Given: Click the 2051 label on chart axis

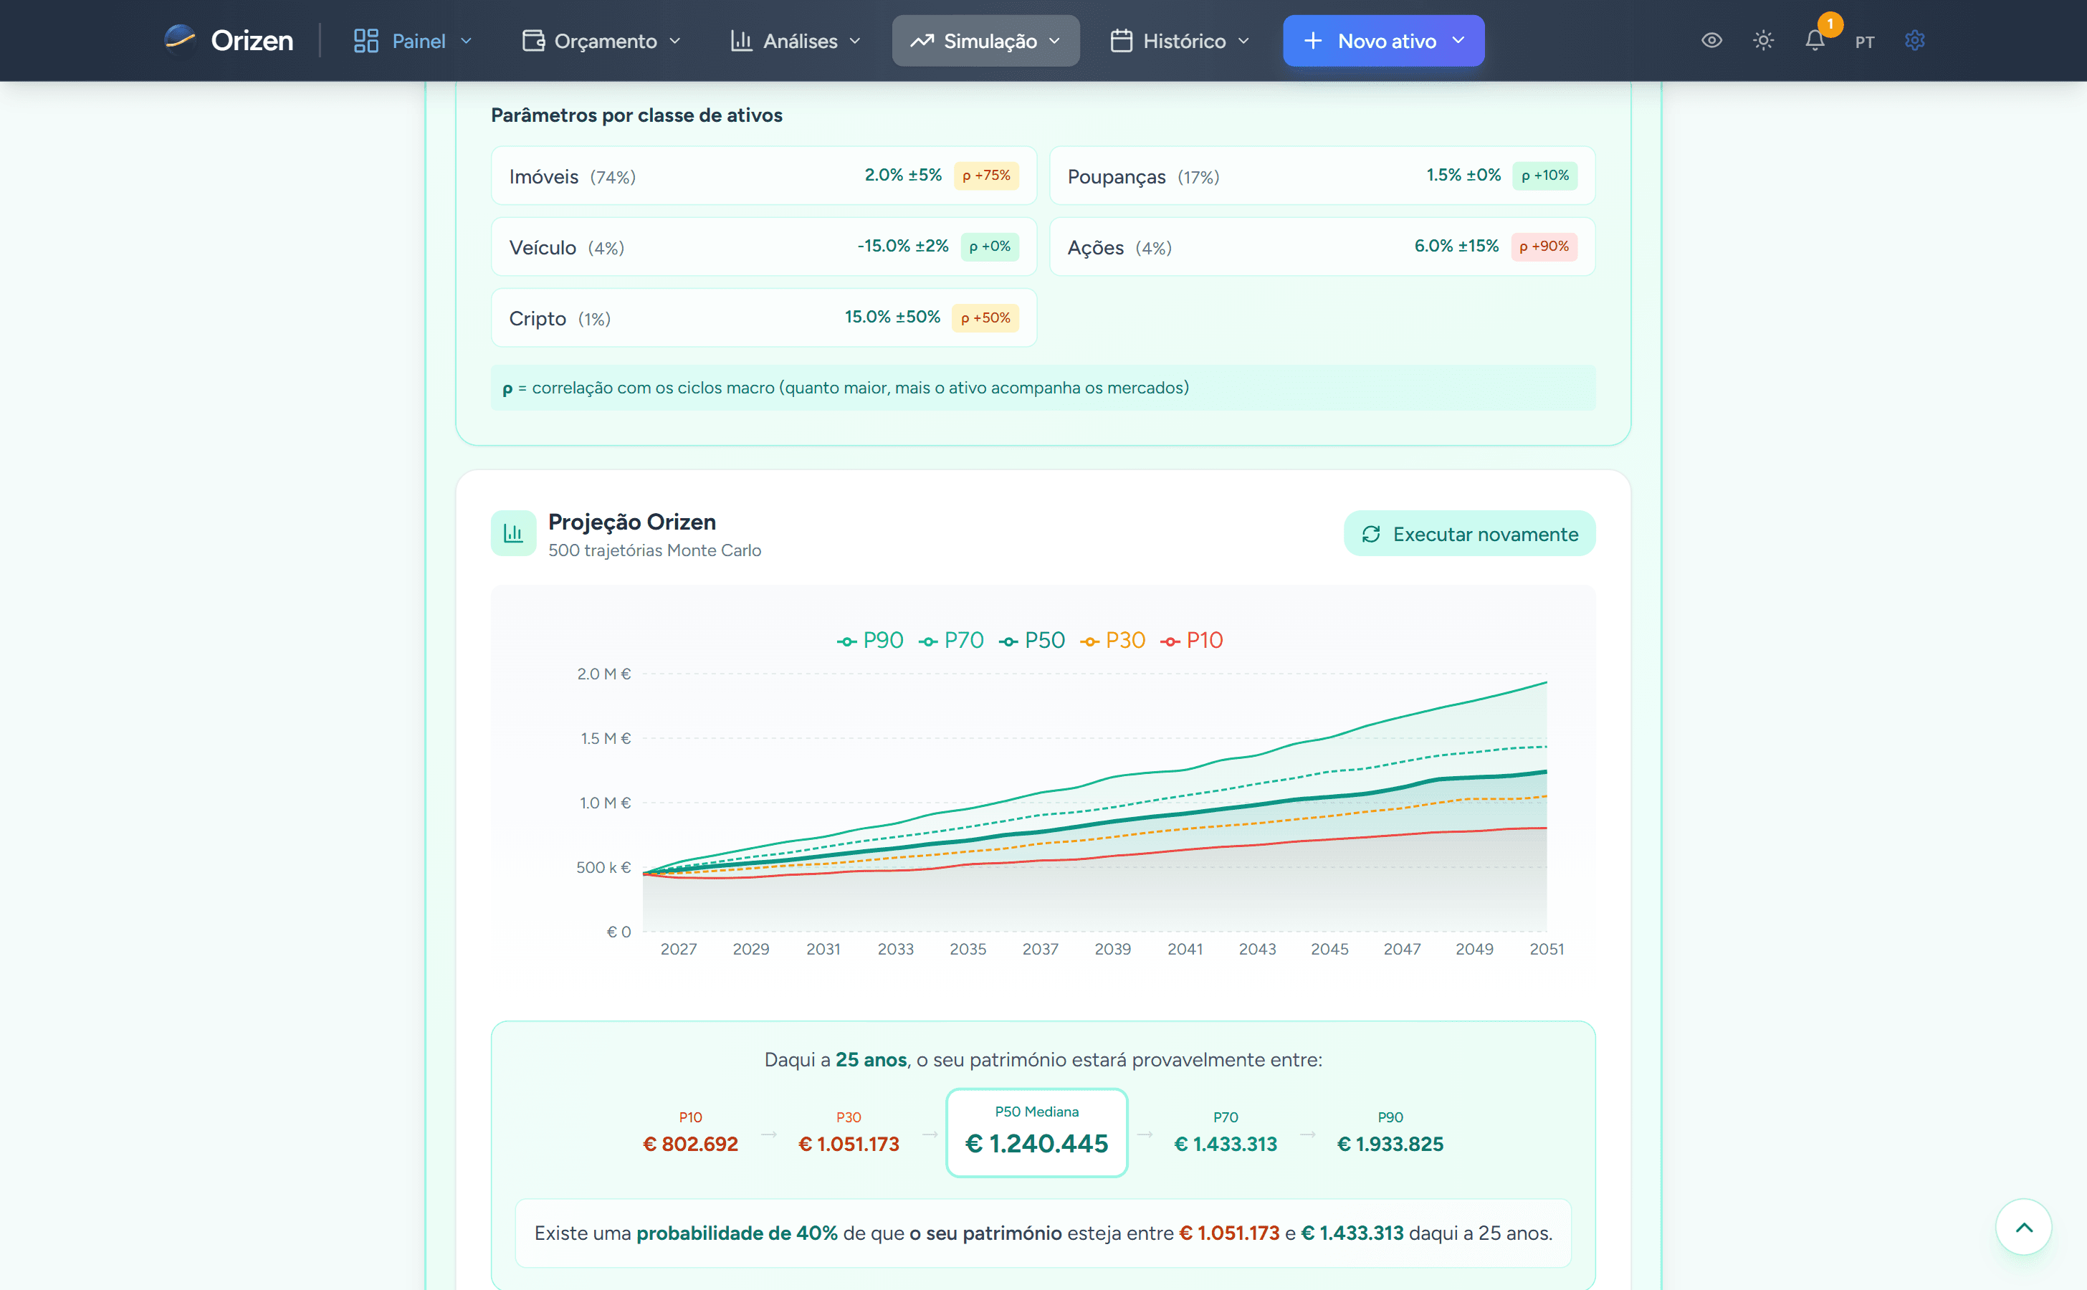Looking at the screenshot, I should [1547, 949].
